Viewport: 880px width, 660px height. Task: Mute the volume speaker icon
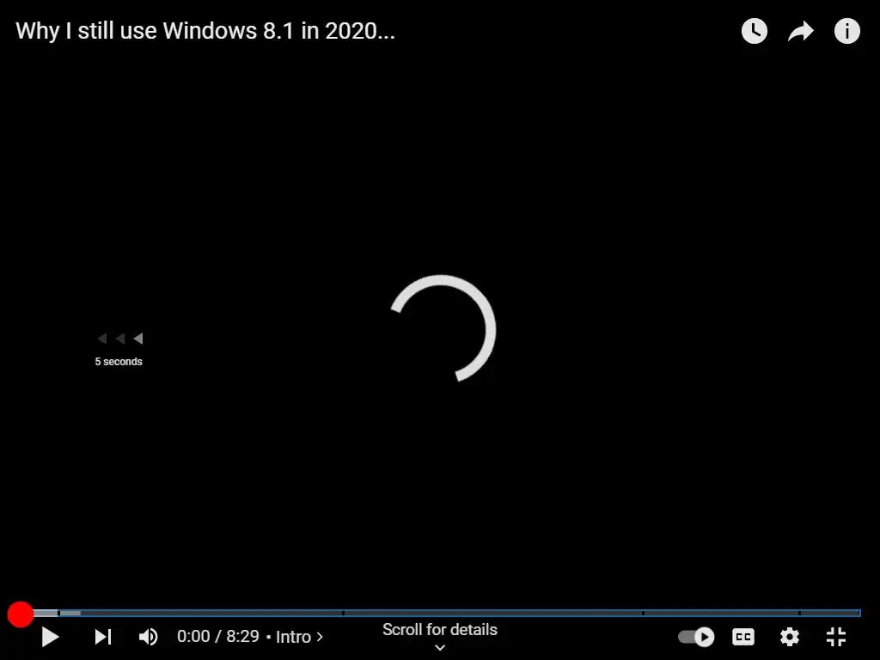148,637
